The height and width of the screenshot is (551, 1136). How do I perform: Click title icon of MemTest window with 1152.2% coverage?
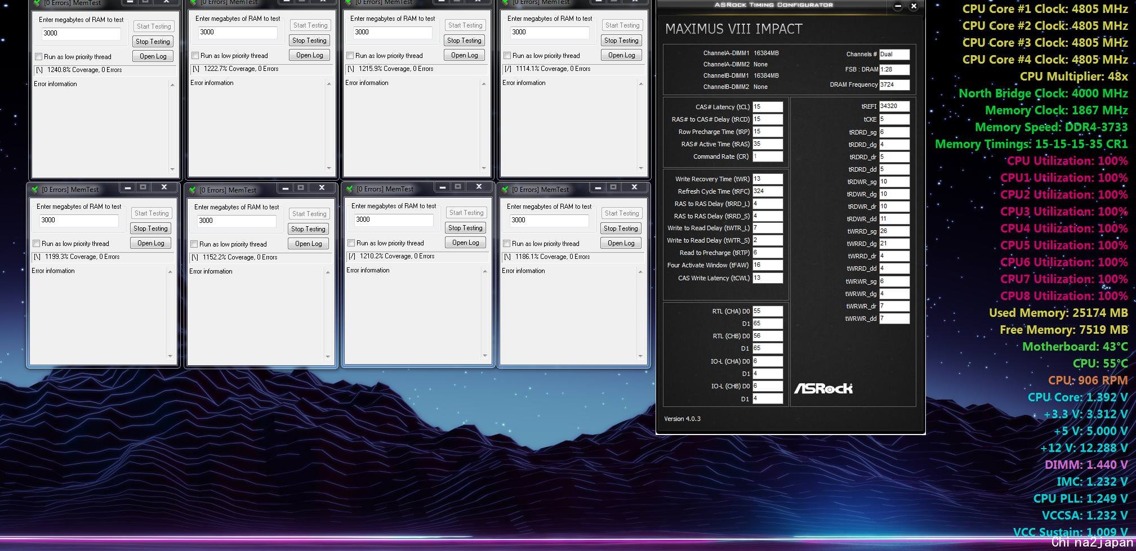coord(193,190)
